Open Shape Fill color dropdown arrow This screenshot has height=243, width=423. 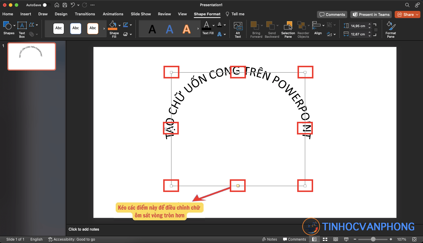(119, 25)
